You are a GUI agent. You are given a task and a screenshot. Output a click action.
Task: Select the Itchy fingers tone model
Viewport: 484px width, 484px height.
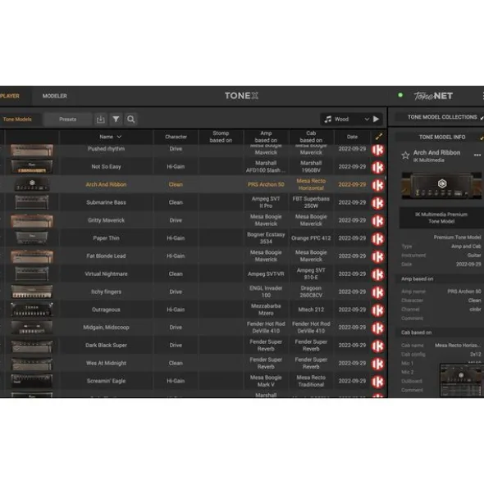[x=106, y=292]
